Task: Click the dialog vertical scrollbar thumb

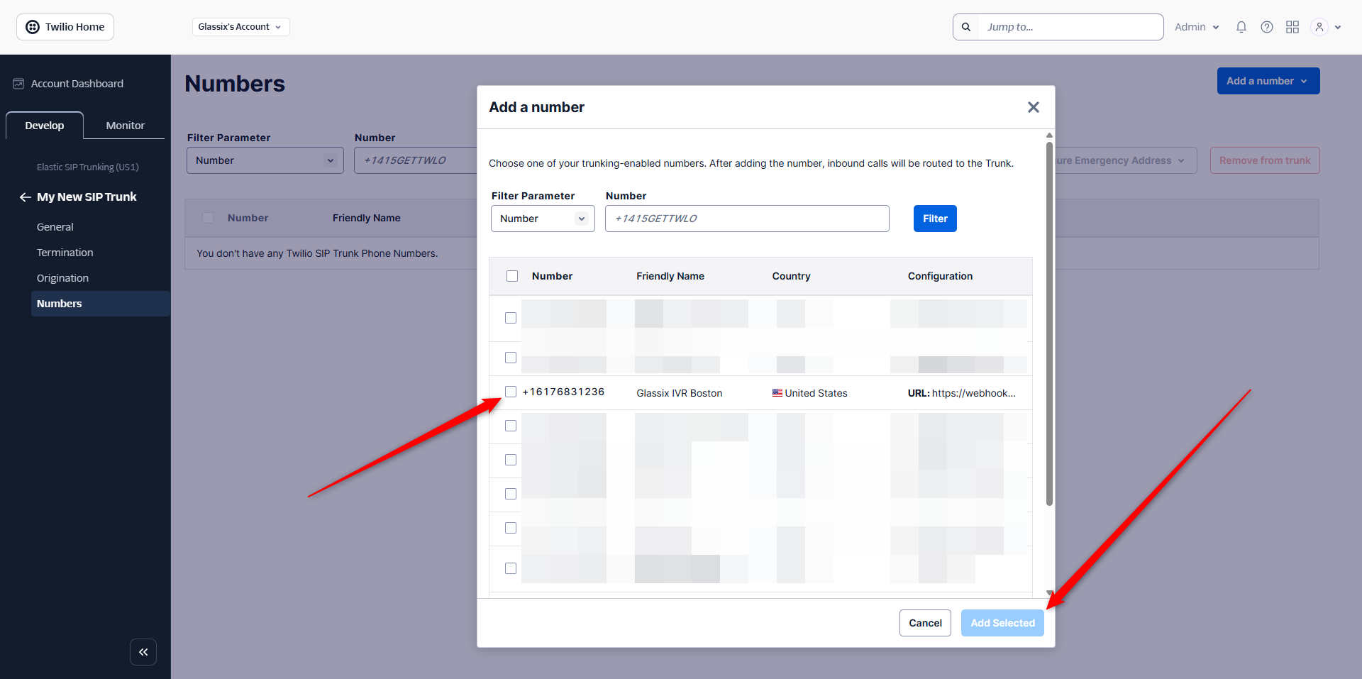Action: (1049, 323)
